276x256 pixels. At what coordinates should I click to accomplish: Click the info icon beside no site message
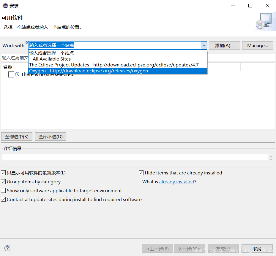[17, 74]
